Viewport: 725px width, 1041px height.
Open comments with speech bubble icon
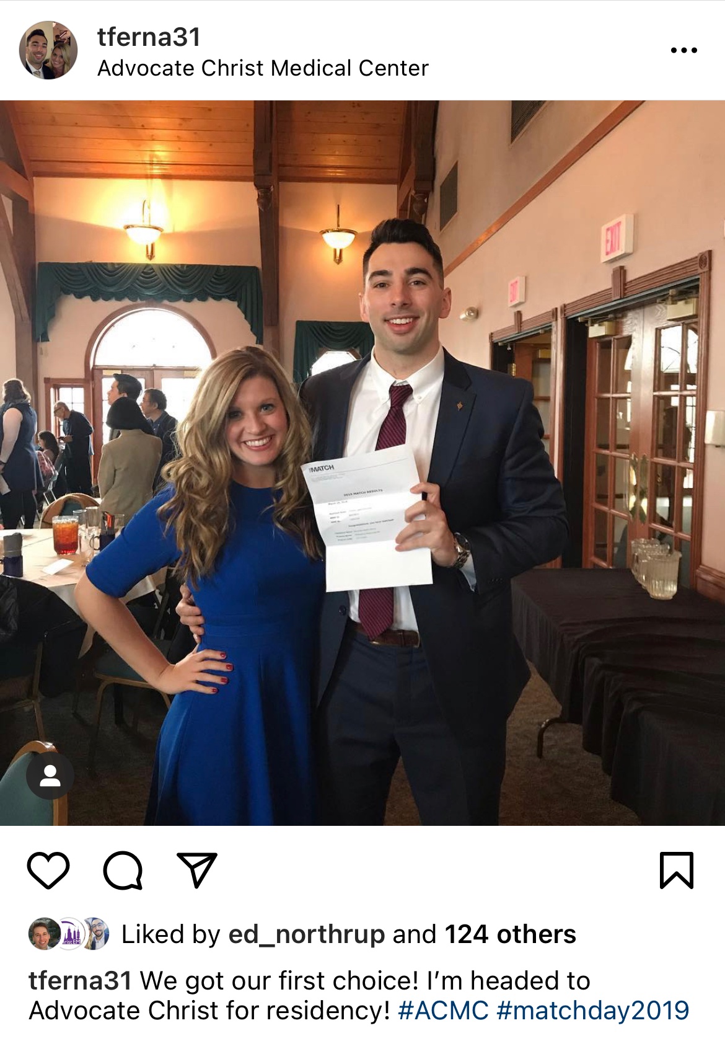click(x=123, y=870)
